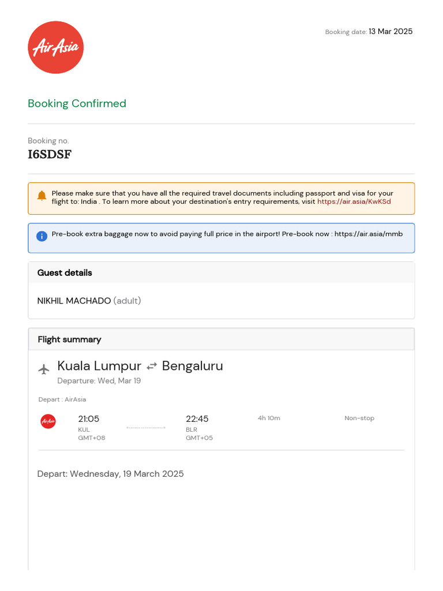Click the blue info circle icon

click(x=42, y=236)
